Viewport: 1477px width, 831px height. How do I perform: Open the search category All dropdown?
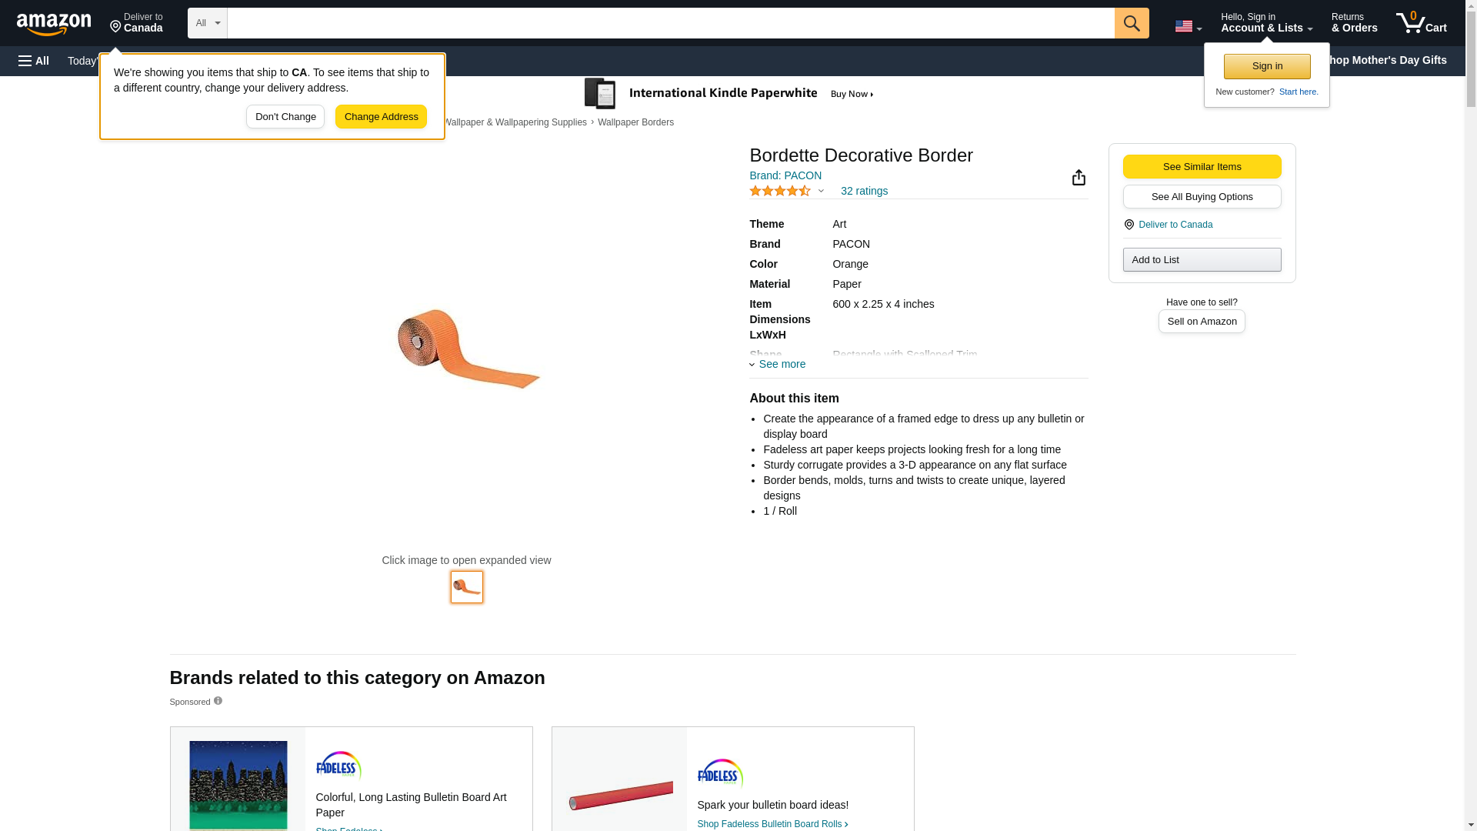[207, 23]
